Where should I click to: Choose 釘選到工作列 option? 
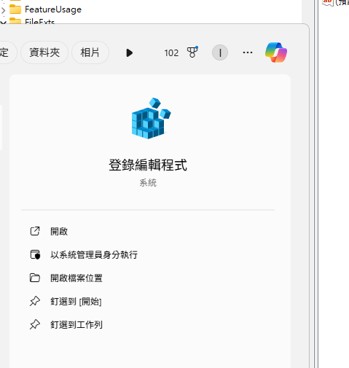[x=77, y=324]
